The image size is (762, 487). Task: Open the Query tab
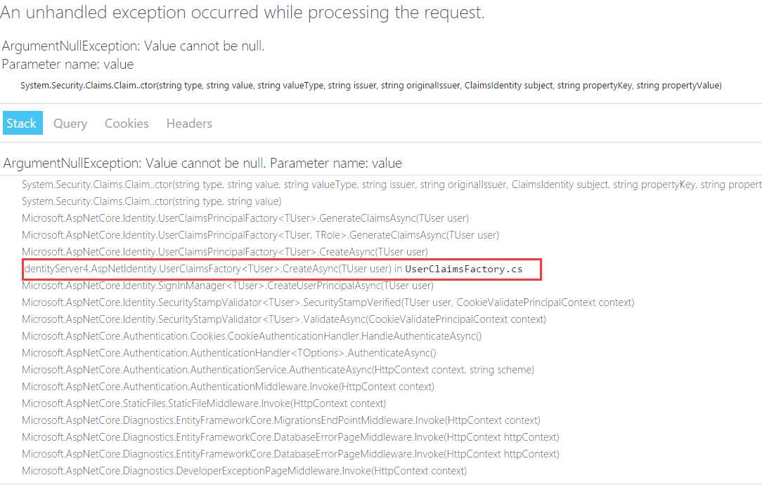pyautogui.click(x=70, y=124)
